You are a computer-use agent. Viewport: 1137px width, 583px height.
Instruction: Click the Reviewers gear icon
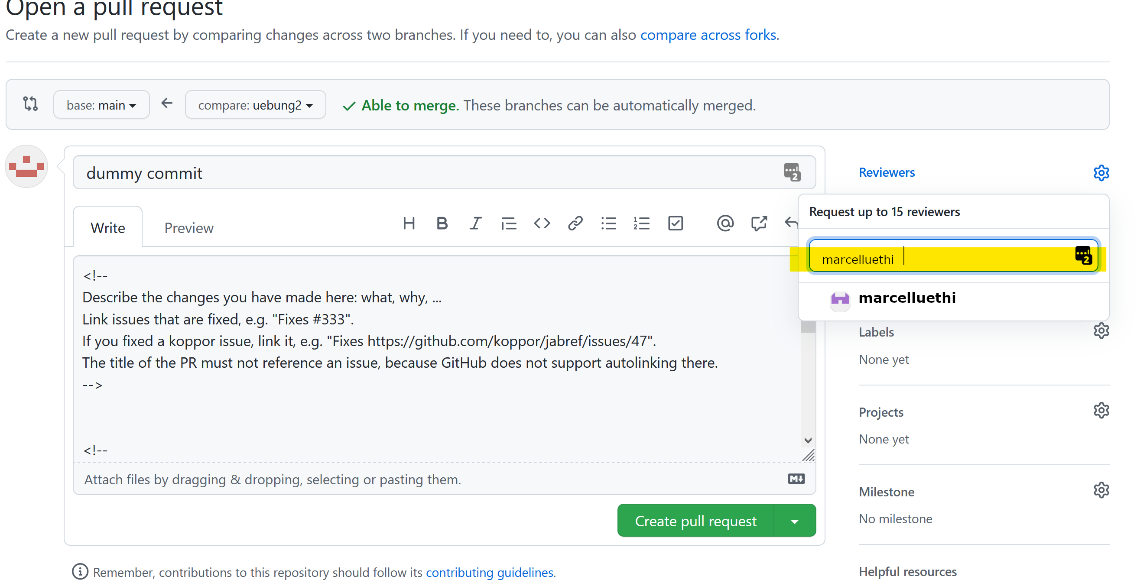click(1101, 173)
